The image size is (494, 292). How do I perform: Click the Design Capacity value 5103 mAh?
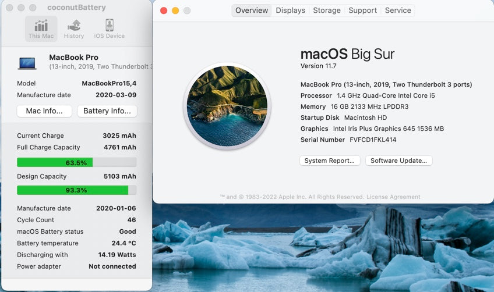pyautogui.click(x=120, y=176)
